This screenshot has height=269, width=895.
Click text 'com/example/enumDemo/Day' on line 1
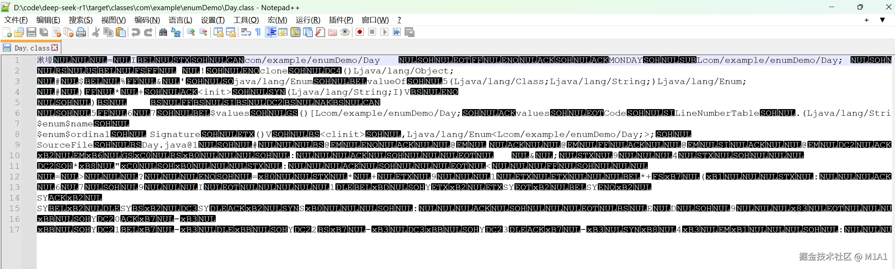pos(312,60)
